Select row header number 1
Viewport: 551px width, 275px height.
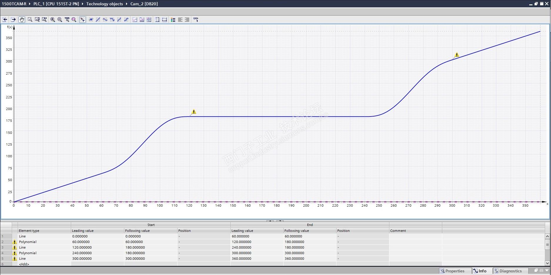[6, 236]
